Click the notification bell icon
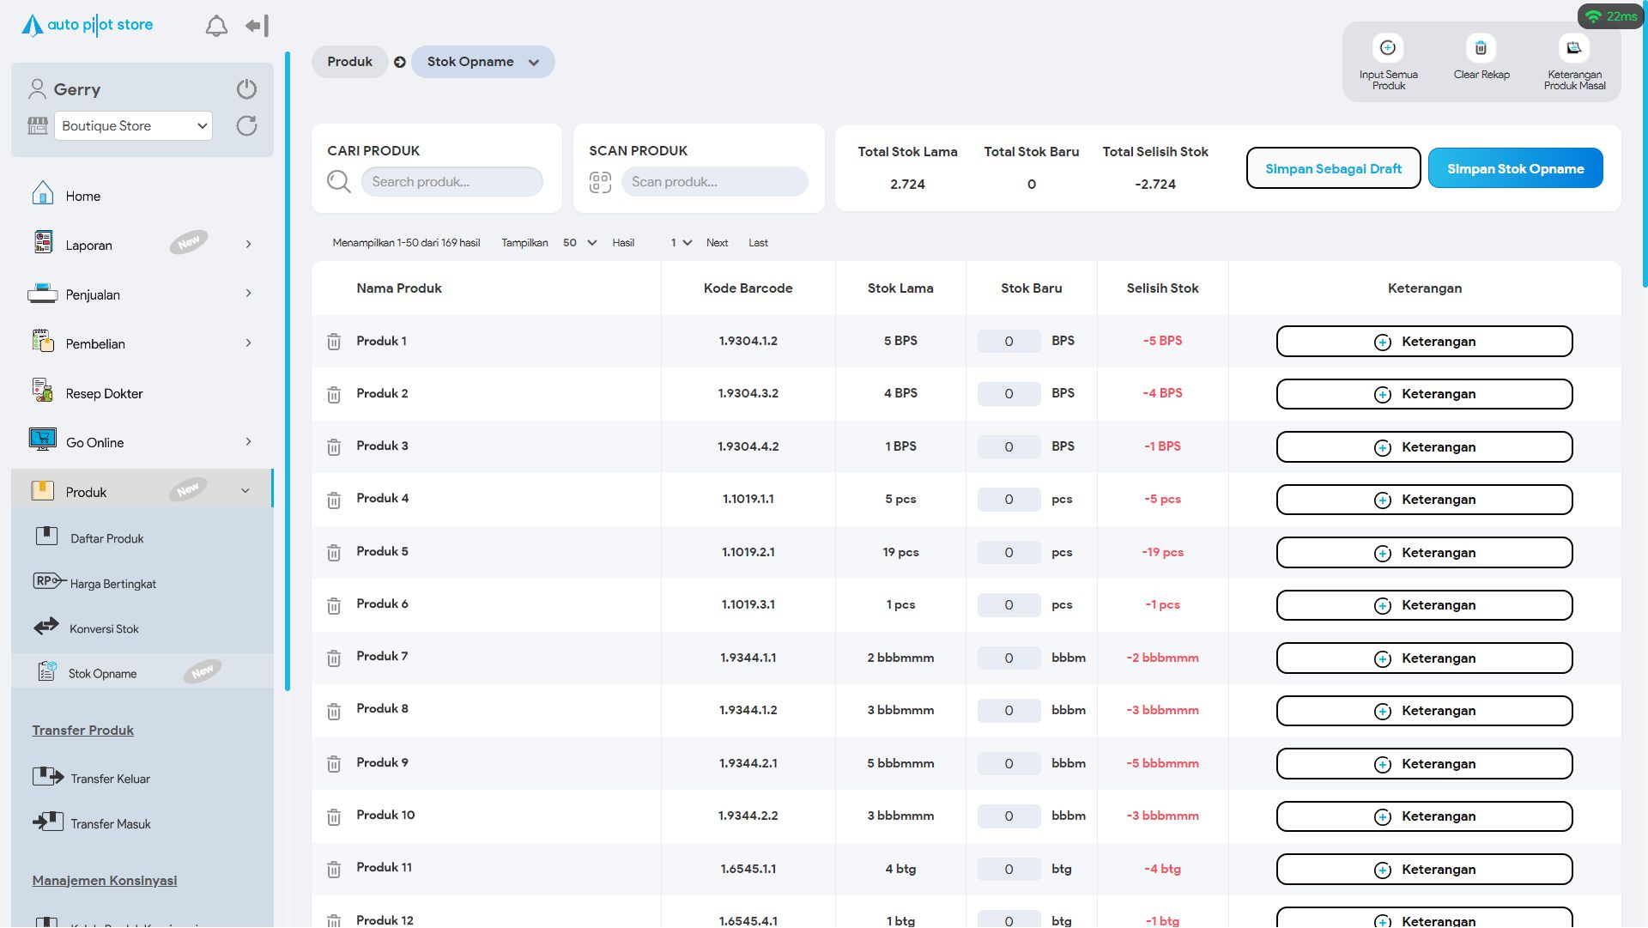Screen dimensions: 1648x928 [216, 26]
